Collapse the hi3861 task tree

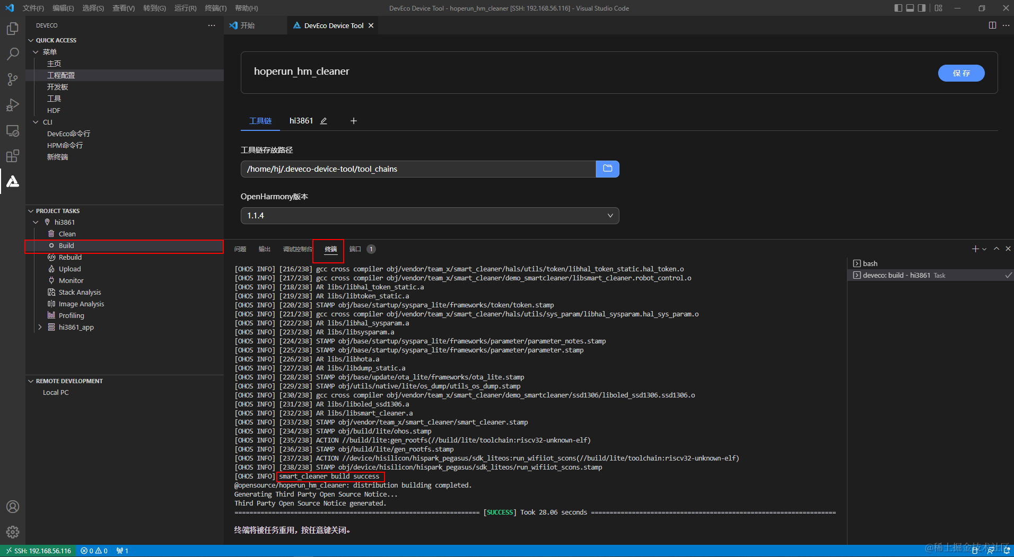coord(36,223)
